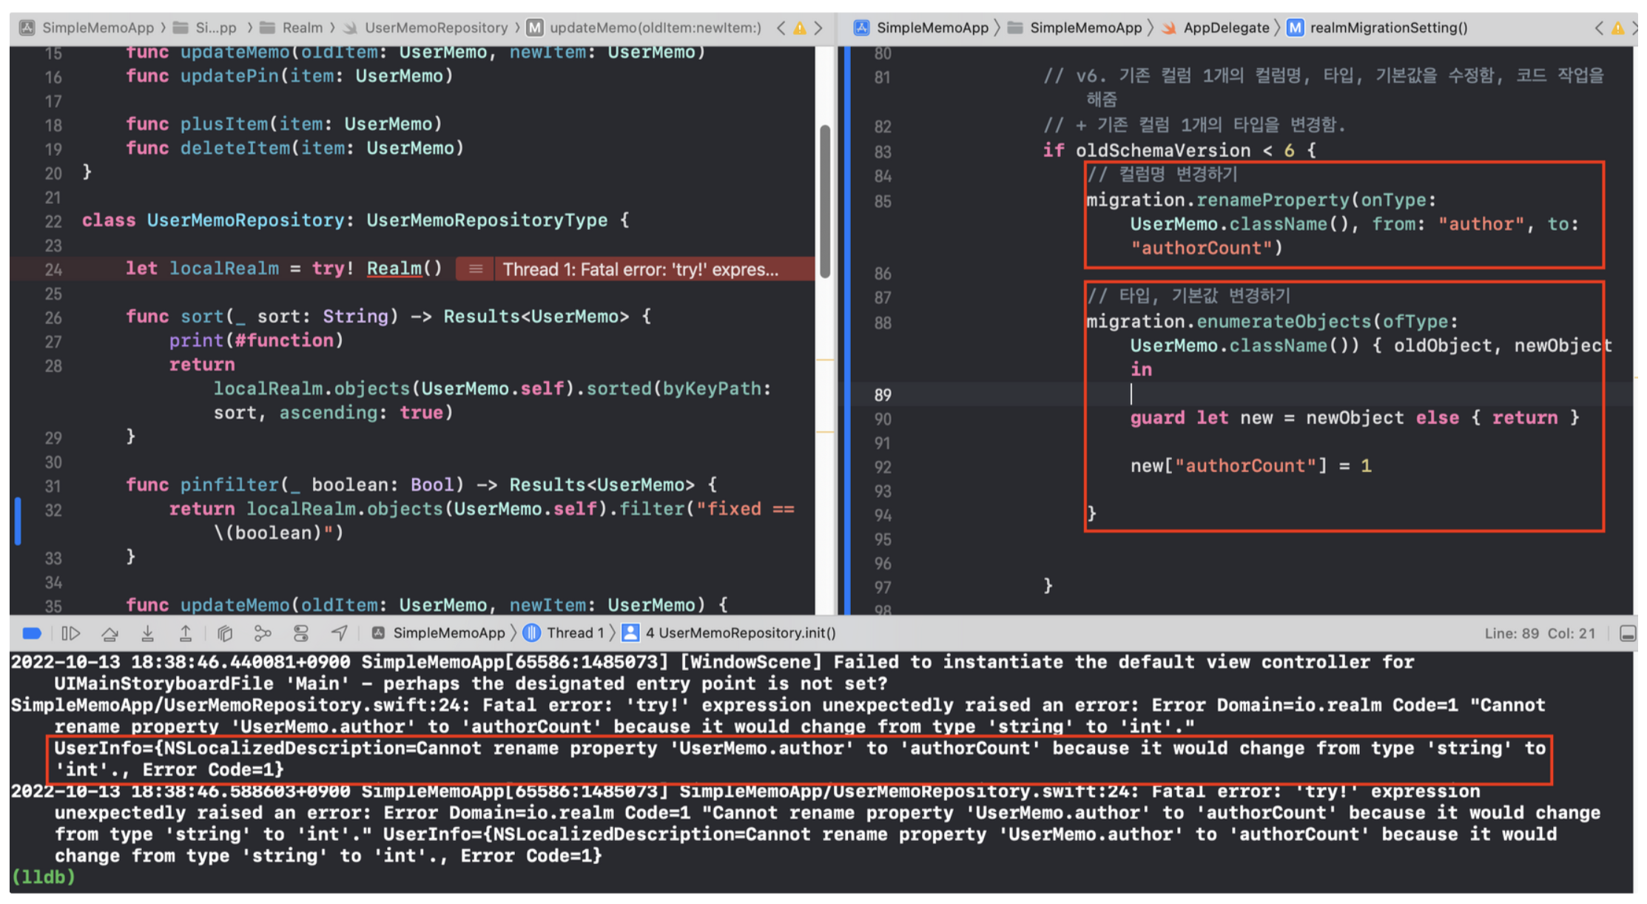
Task: Open the Debug Memory Graph tool
Action: click(x=263, y=633)
